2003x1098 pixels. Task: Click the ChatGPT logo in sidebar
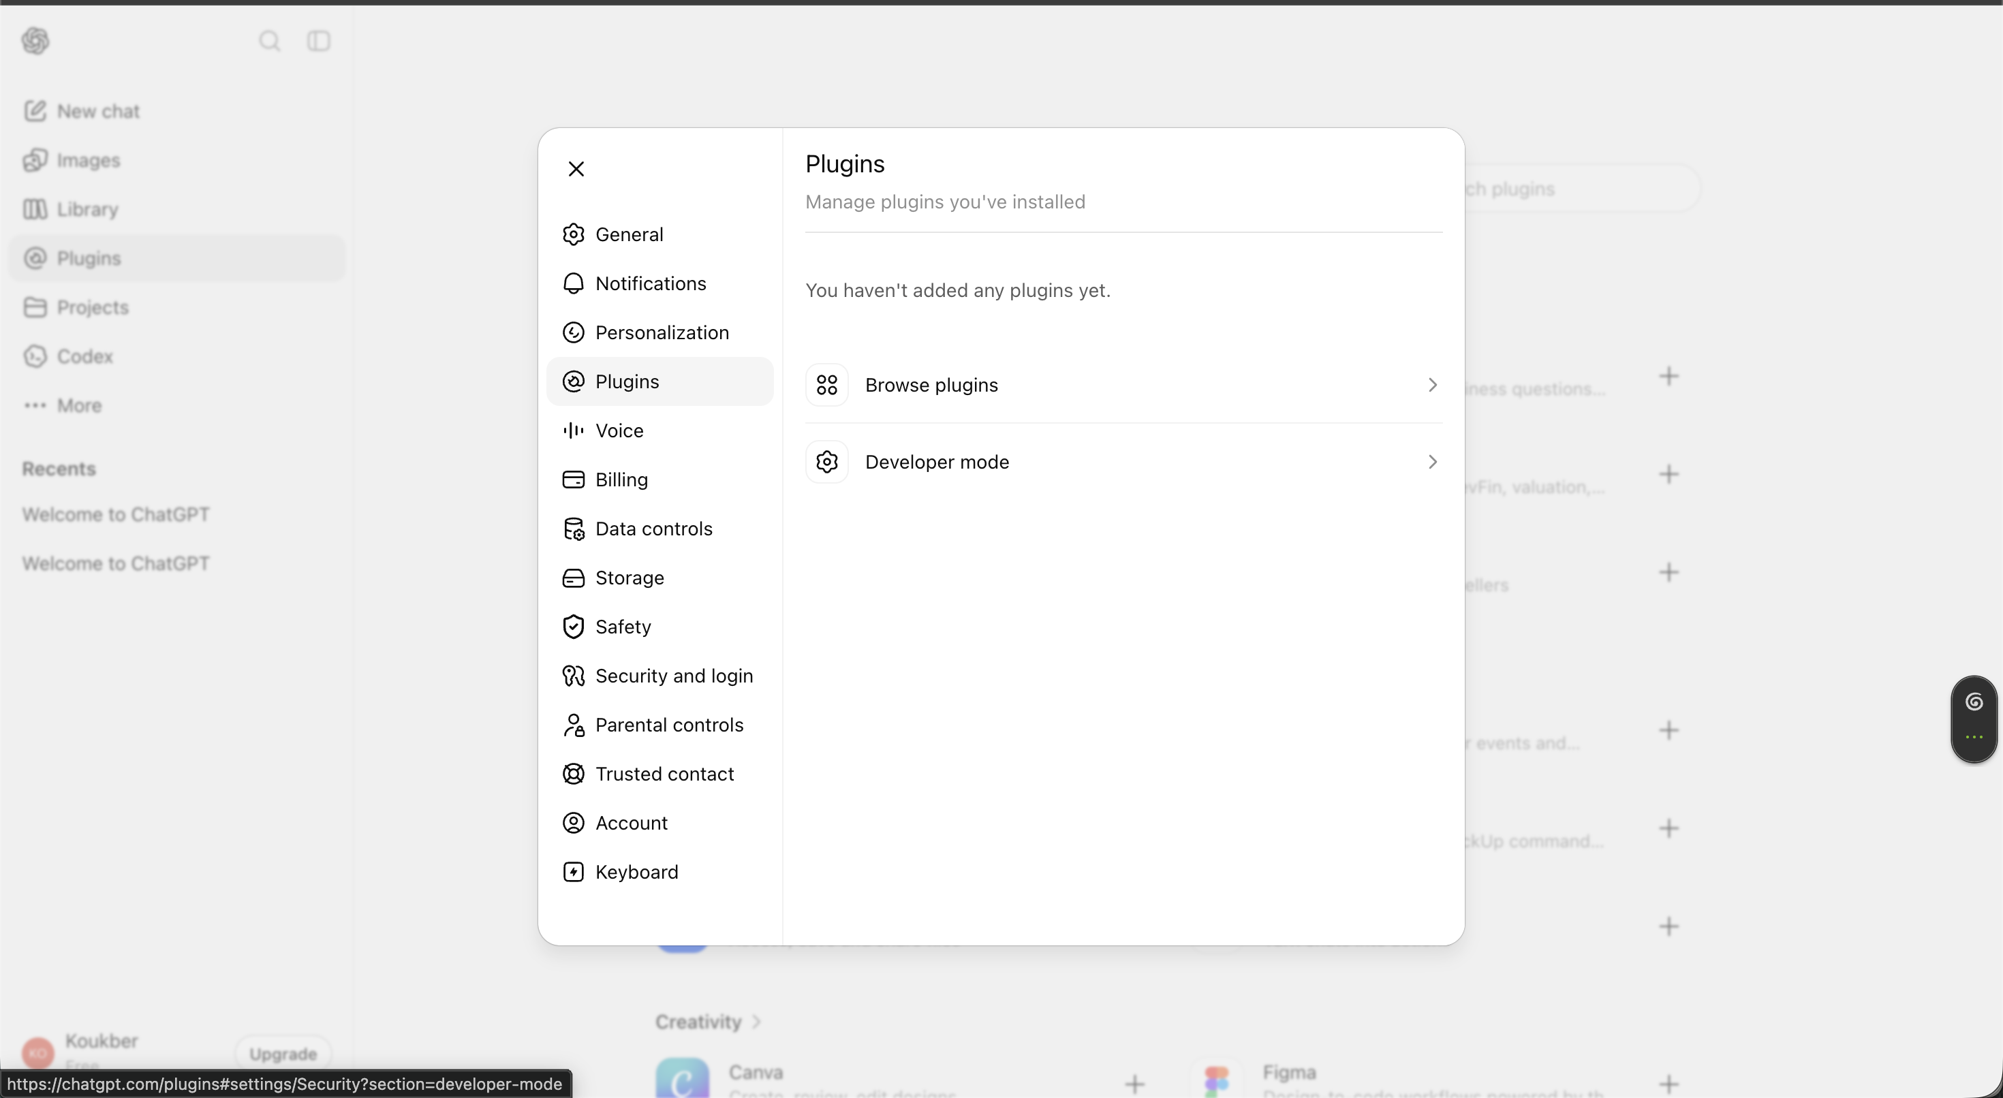35,40
